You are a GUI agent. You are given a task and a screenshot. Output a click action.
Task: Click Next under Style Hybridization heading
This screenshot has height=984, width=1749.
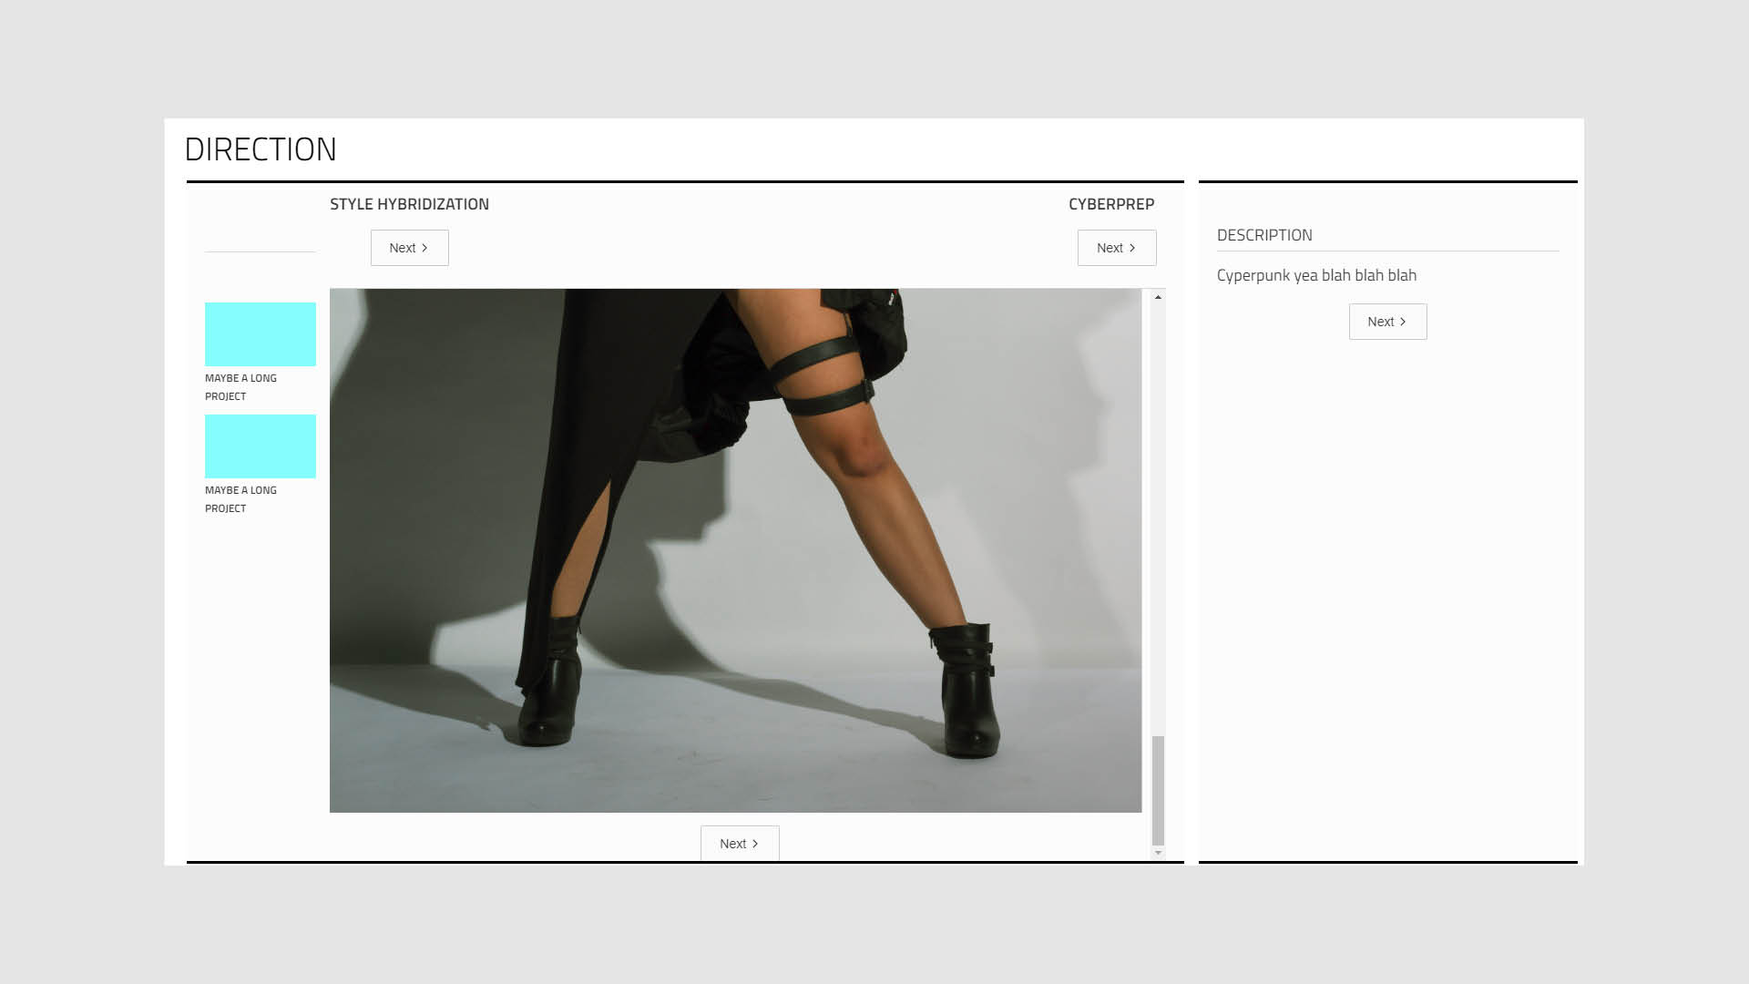[x=409, y=248]
